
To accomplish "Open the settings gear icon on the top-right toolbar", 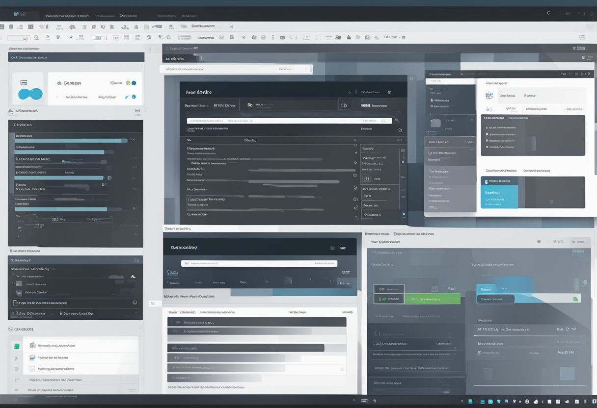I will point(592,14).
